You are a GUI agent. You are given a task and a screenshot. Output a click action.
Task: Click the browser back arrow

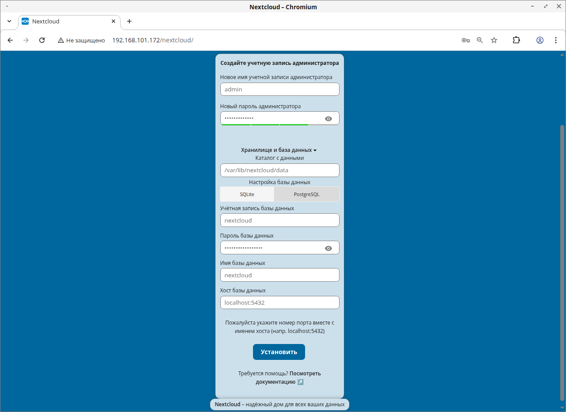[x=10, y=40]
